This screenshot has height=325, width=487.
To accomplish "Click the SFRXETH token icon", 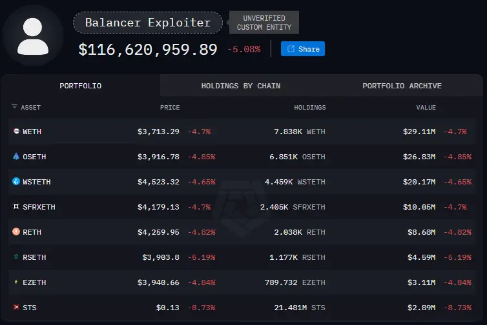I will (16, 207).
